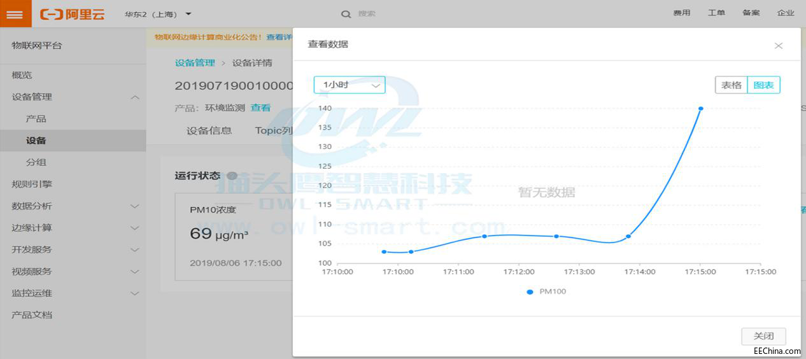The width and height of the screenshot is (806, 359).
Task: Click the search magnifier icon
Action: (x=346, y=14)
